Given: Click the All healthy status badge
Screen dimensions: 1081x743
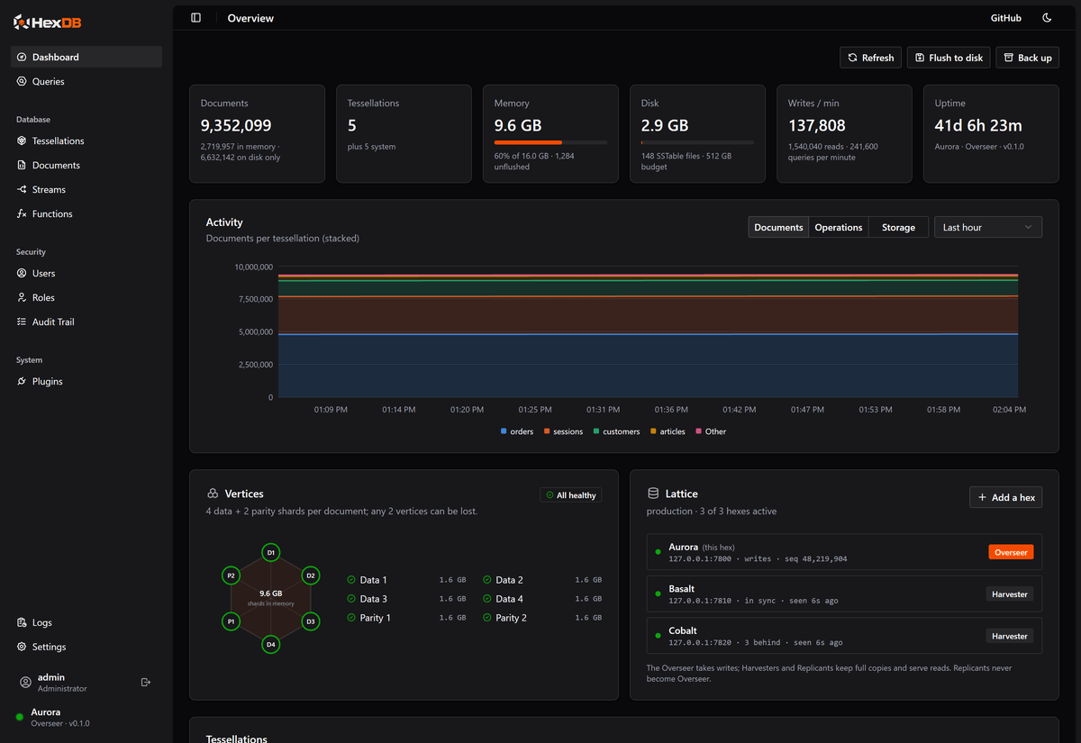Looking at the screenshot, I should point(571,495).
